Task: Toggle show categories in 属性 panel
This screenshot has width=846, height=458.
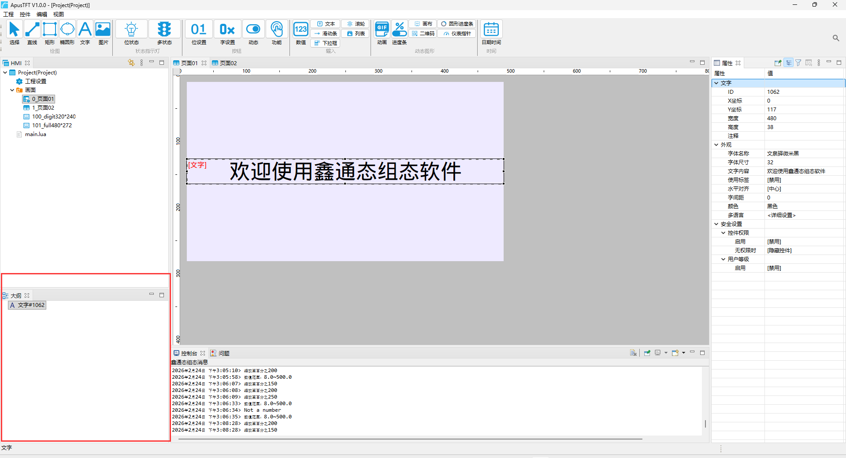Action: (789, 63)
